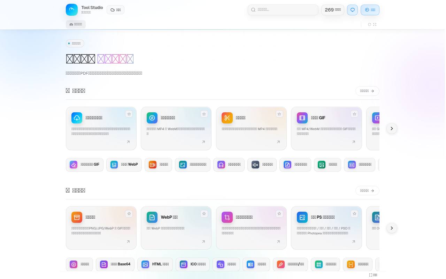Focus the search input field

point(283,10)
